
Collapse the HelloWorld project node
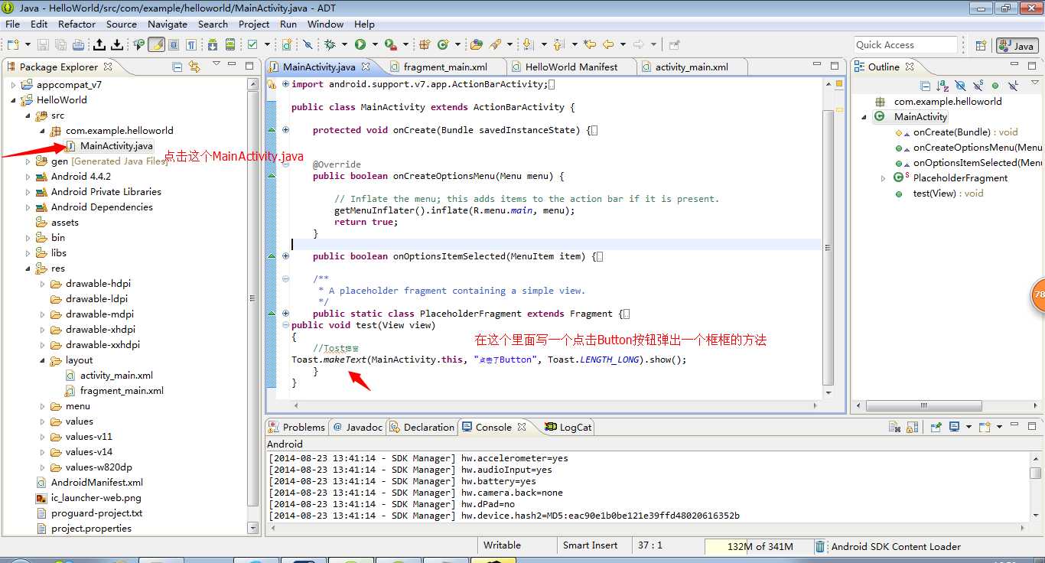click(x=13, y=100)
